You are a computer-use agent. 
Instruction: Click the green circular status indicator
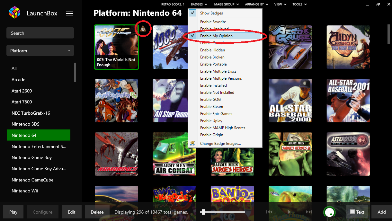pos(329,212)
